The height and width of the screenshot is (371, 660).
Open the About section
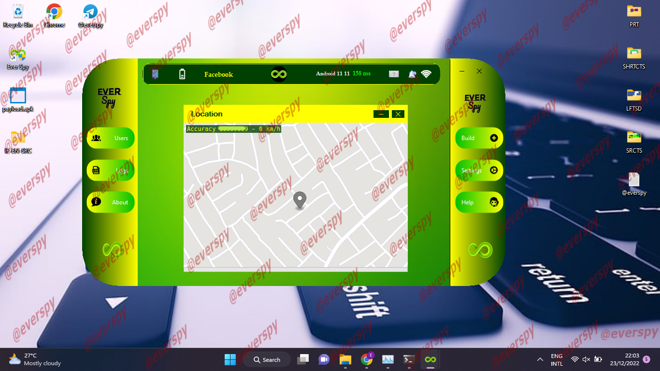111,202
